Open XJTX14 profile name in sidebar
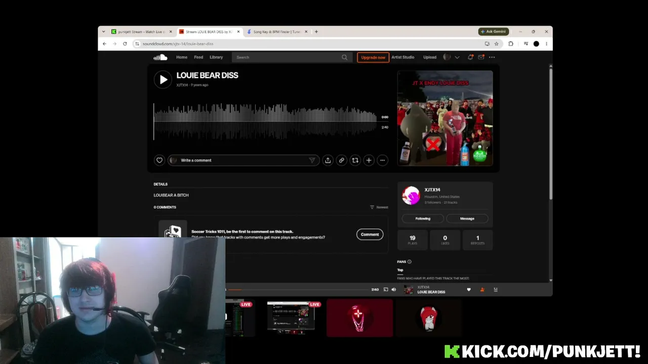 tap(432, 190)
